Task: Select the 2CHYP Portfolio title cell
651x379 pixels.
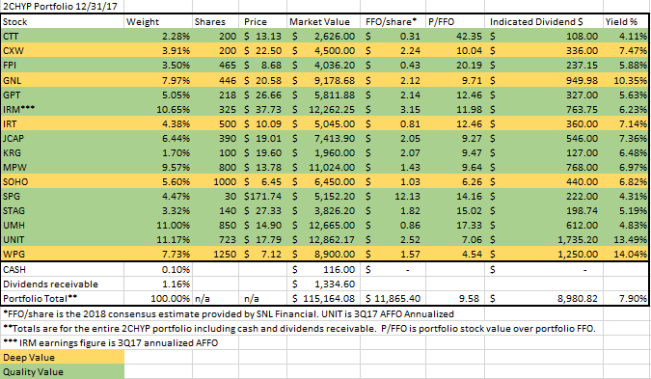Action: pos(62,6)
